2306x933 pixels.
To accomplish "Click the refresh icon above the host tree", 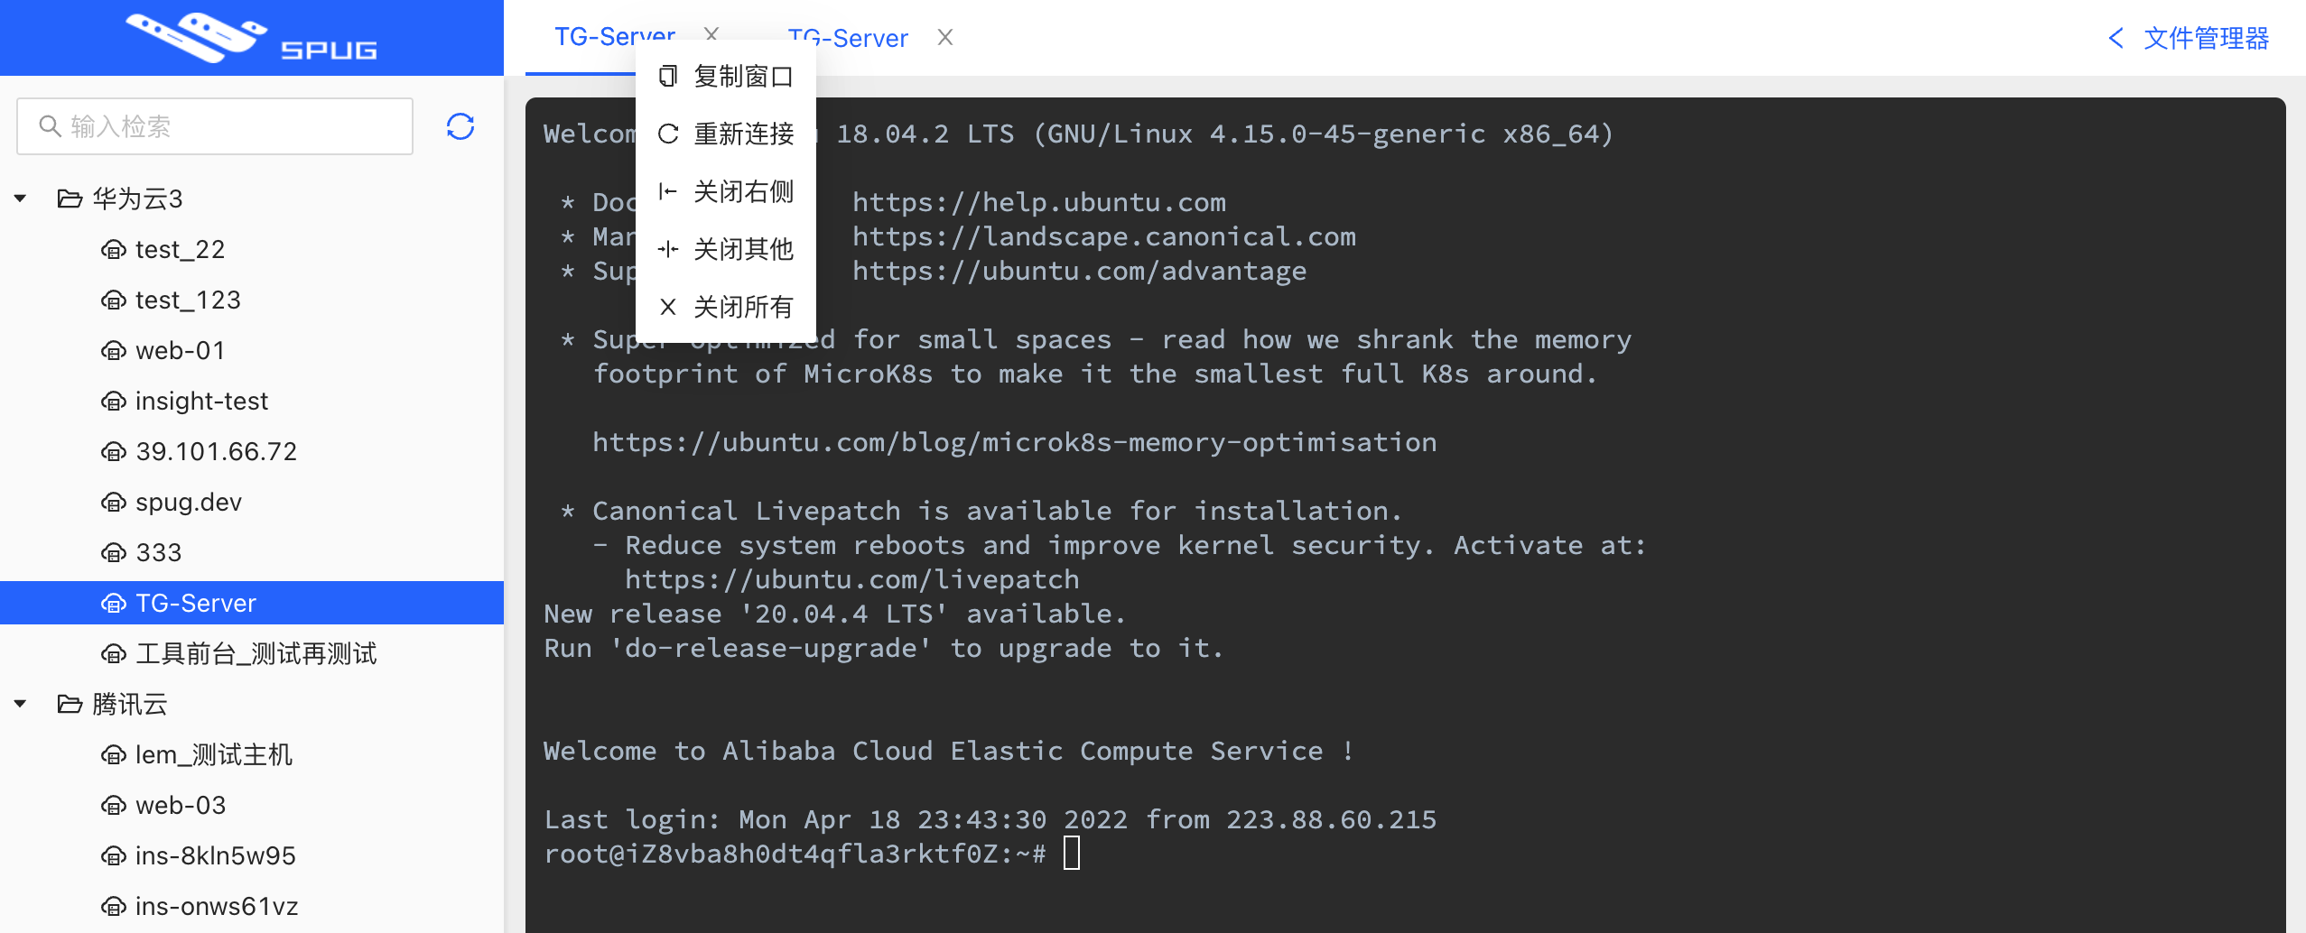I will pos(459,125).
